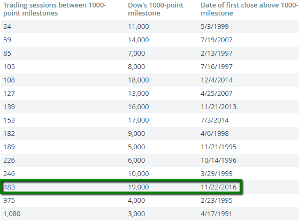Viewport: 299px width, 221px height.
Task: Select the 16,000 milestone cell
Action: [x=139, y=106]
